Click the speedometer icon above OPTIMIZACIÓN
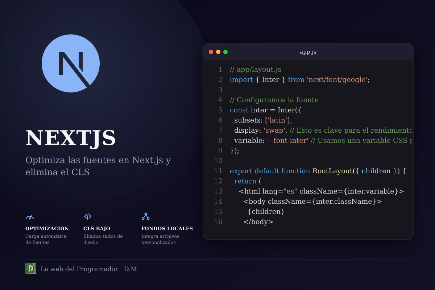Image resolution: width=435 pixels, height=290 pixels. click(x=30, y=217)
